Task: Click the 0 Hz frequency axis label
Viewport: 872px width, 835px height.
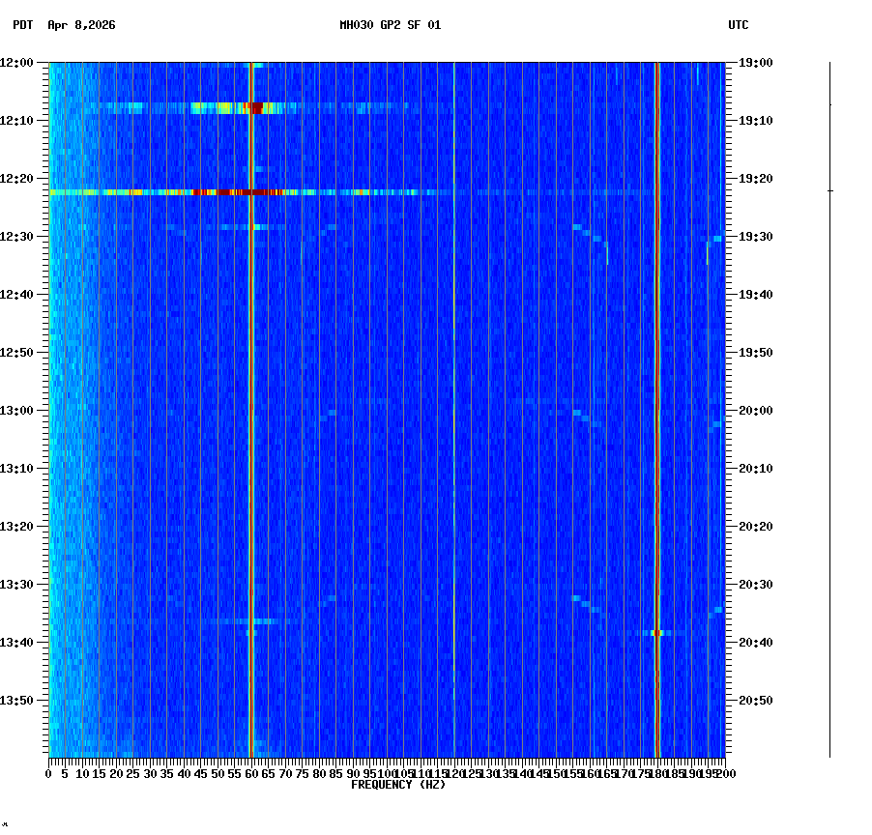Action: click(45, 773)
